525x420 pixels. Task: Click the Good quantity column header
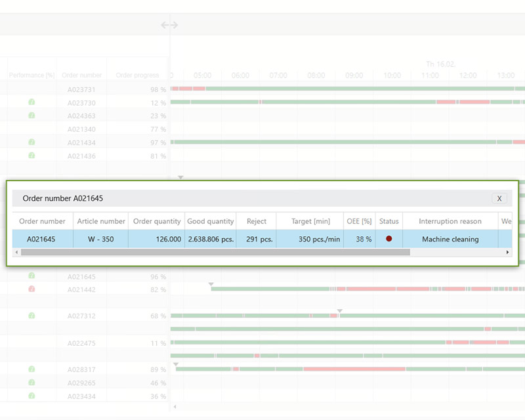click(x=210, y=221)
